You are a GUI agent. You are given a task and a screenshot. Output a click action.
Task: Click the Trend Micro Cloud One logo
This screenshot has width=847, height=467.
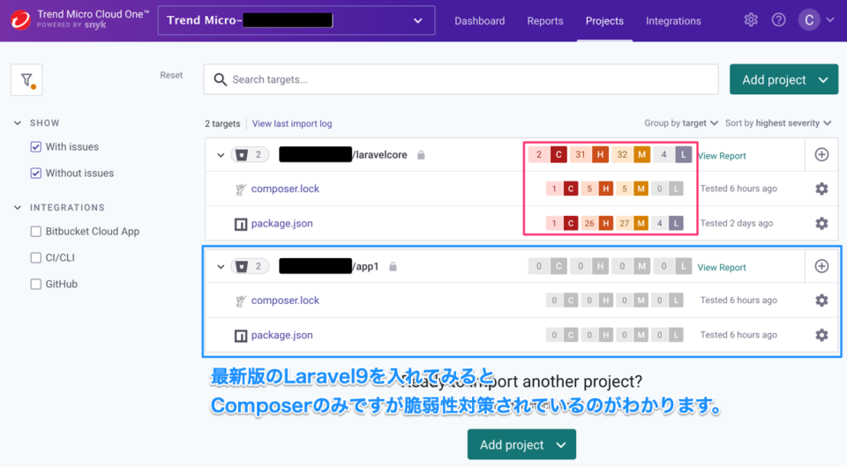[x=20, y=20]
